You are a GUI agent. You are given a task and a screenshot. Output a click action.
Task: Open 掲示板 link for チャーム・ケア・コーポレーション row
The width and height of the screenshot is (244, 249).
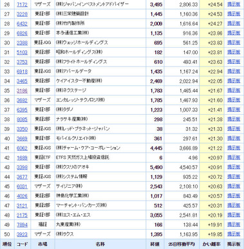click(x=234, y=148)
